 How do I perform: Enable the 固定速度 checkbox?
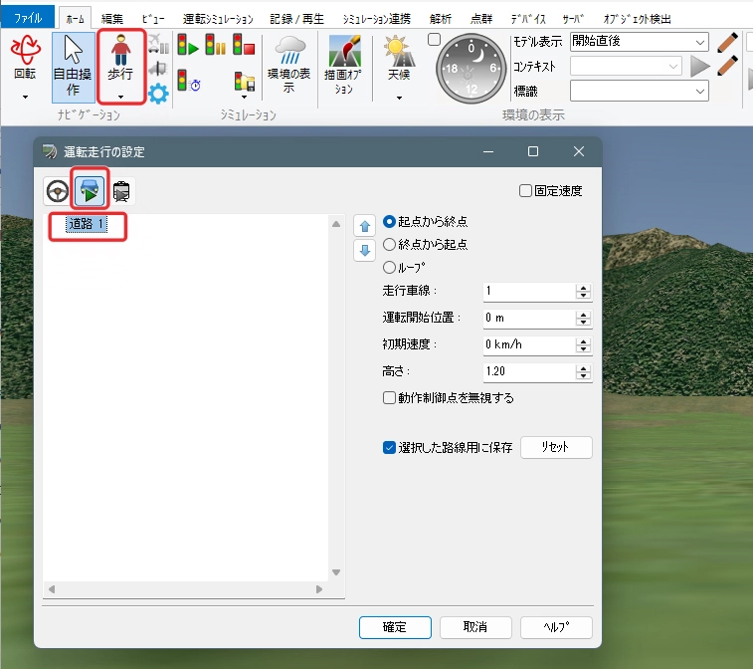pos(526,191)
